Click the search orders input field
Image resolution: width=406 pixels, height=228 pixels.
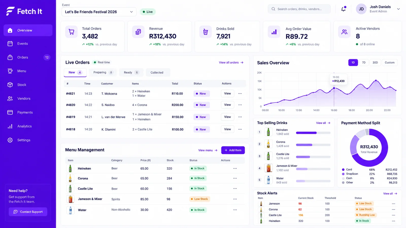click(x=299, y=9)
